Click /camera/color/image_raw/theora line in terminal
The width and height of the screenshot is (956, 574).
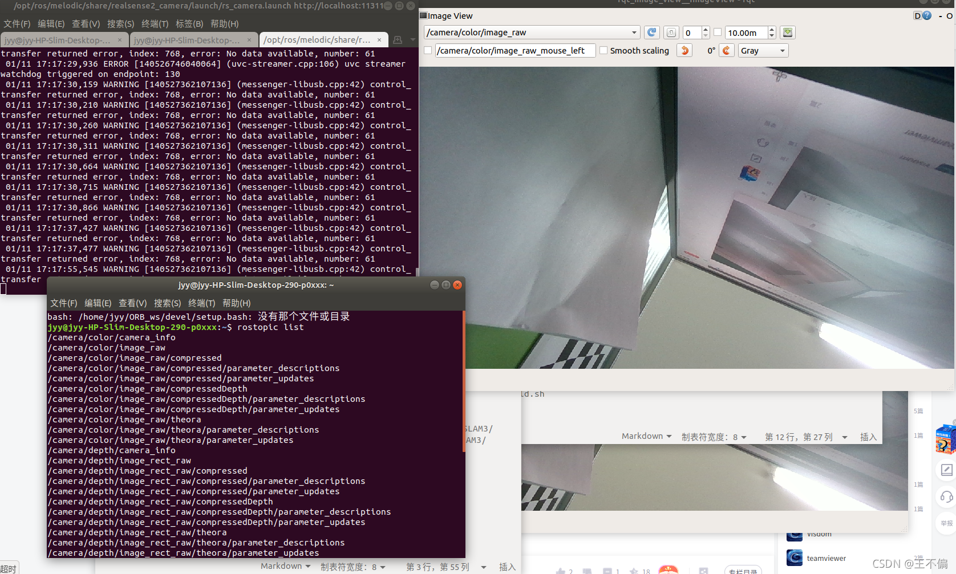click(x=124, y=420)
